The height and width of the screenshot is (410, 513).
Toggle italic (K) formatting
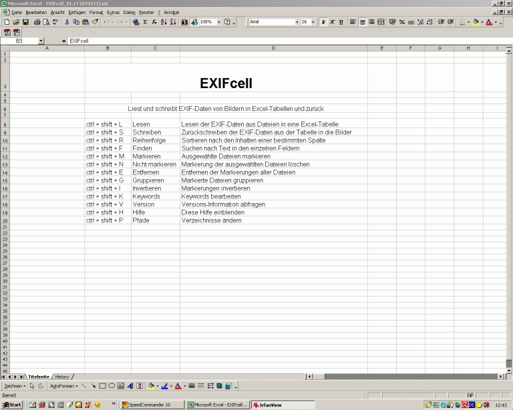pos(333,22)
